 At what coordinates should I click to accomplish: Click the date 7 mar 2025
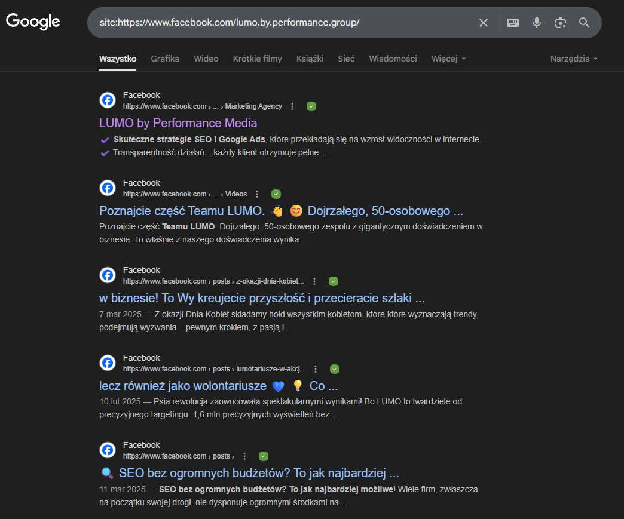point(120,314)
